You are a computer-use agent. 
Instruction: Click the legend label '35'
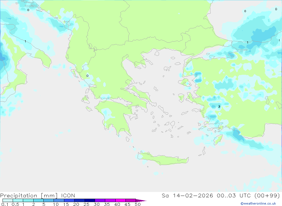(107, 204)
